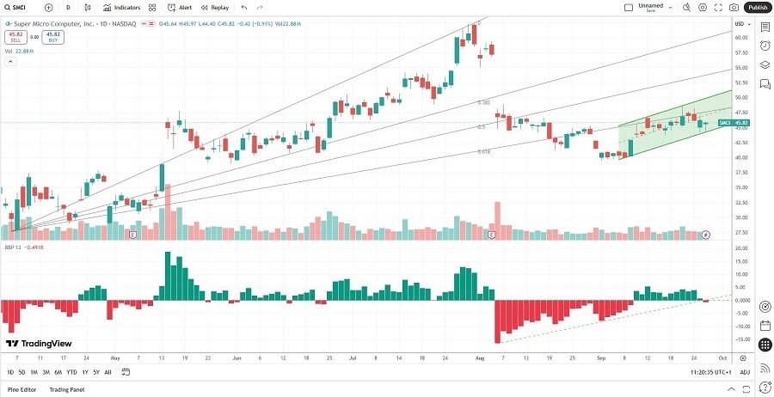The width and height of the screenshot is (774, 397).
Task: Open the D interval dropdown
Action: [x=68, y=7]
